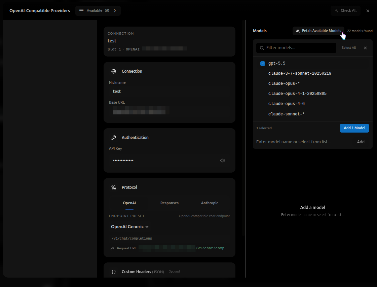Click the Check All pulse icon
377x287 pixels.
337,10
